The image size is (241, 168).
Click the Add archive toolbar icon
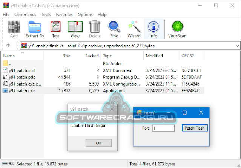pos(14,27)
